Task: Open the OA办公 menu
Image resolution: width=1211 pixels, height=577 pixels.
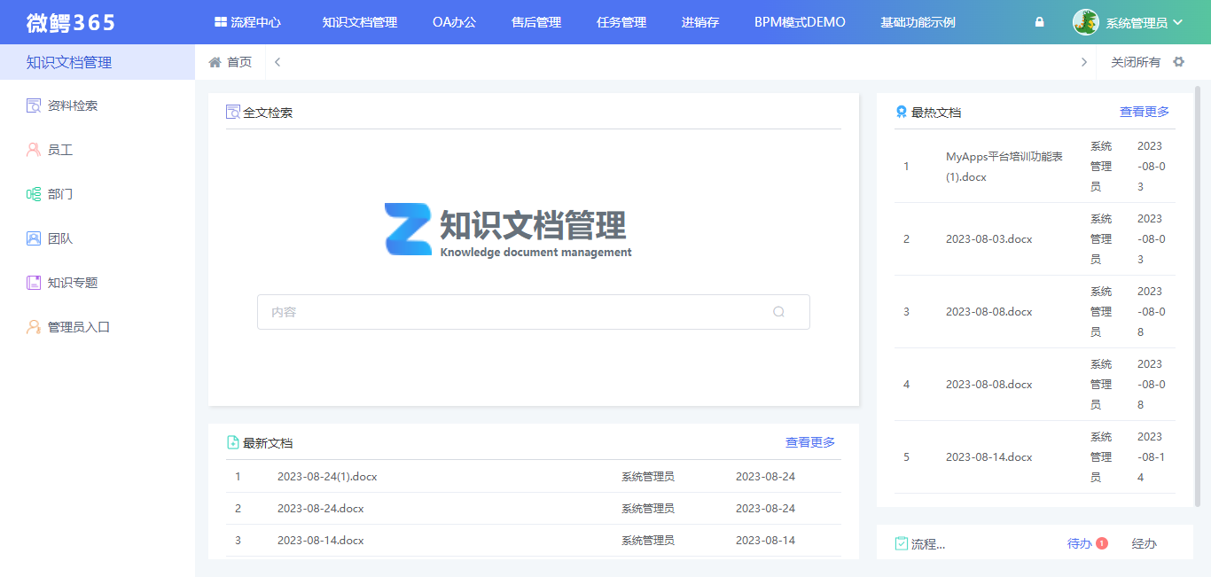Action: [x=455, y=22]
